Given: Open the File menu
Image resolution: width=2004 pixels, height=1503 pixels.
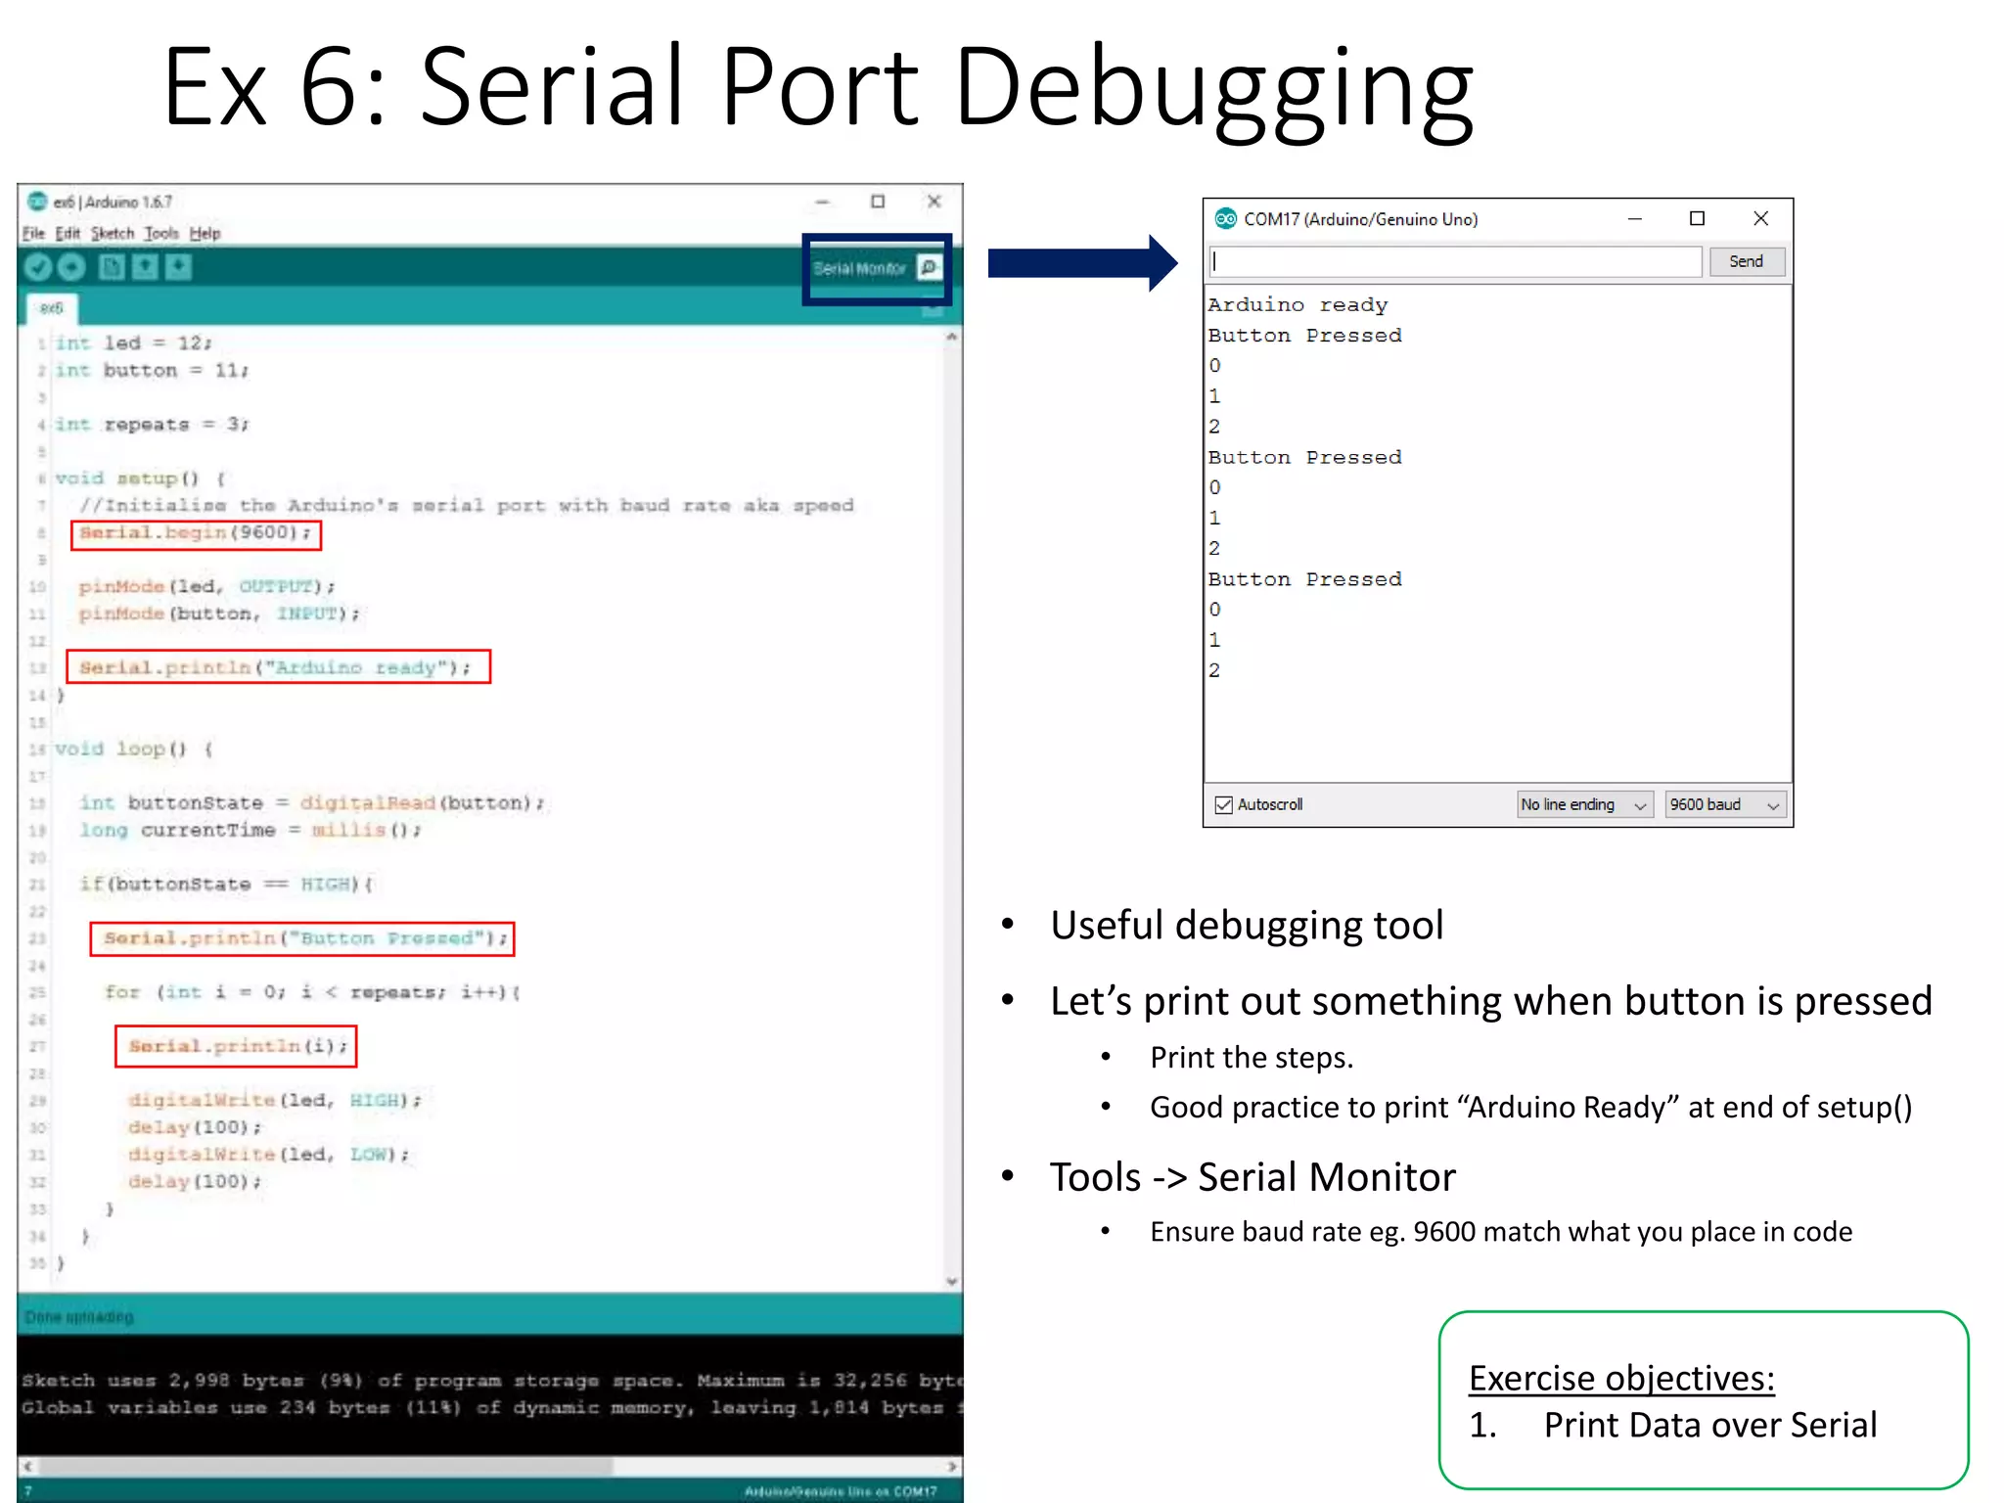Looking at the screenshot, I should 33,233.
